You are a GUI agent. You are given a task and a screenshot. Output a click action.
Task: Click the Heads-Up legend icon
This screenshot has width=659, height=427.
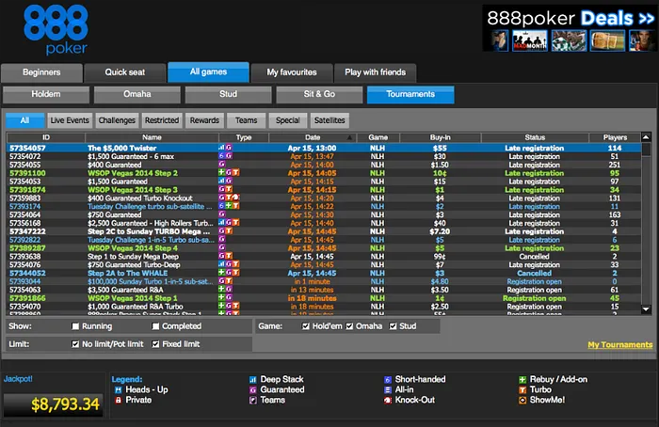tap(118, 390)
